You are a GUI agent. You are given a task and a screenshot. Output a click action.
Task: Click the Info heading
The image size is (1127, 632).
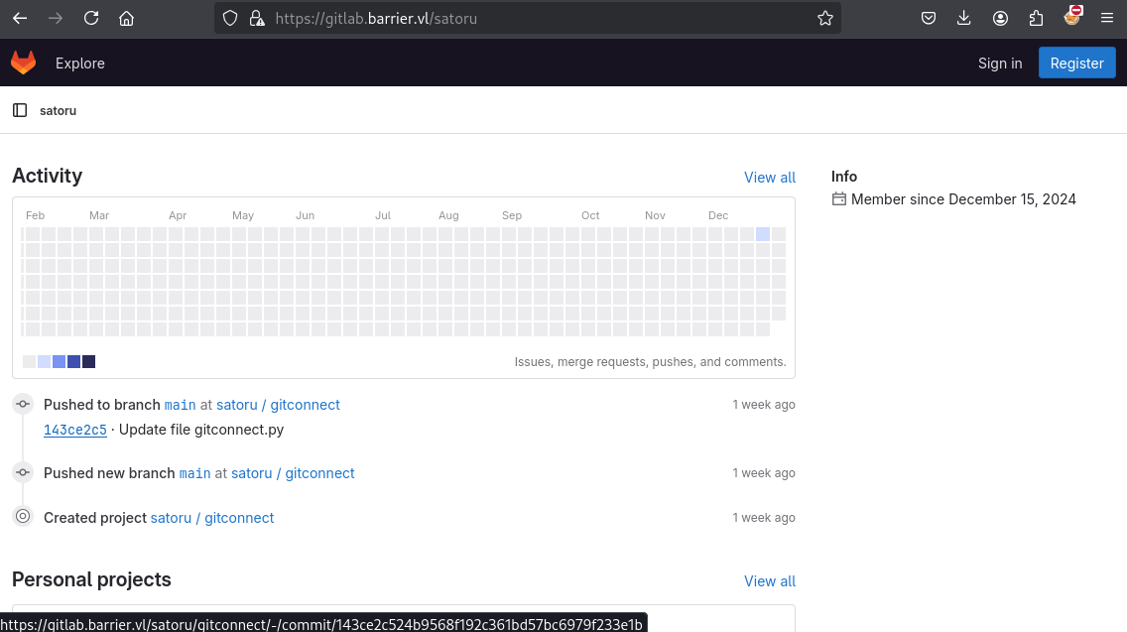coord(844,177)
